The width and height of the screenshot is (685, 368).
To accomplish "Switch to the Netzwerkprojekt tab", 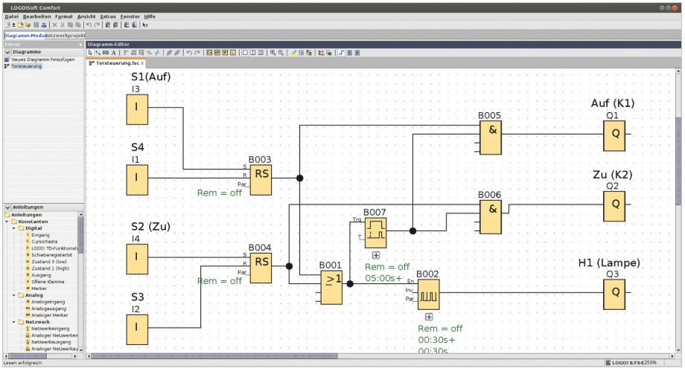I will pyautogui.click(x=66, y=35).
